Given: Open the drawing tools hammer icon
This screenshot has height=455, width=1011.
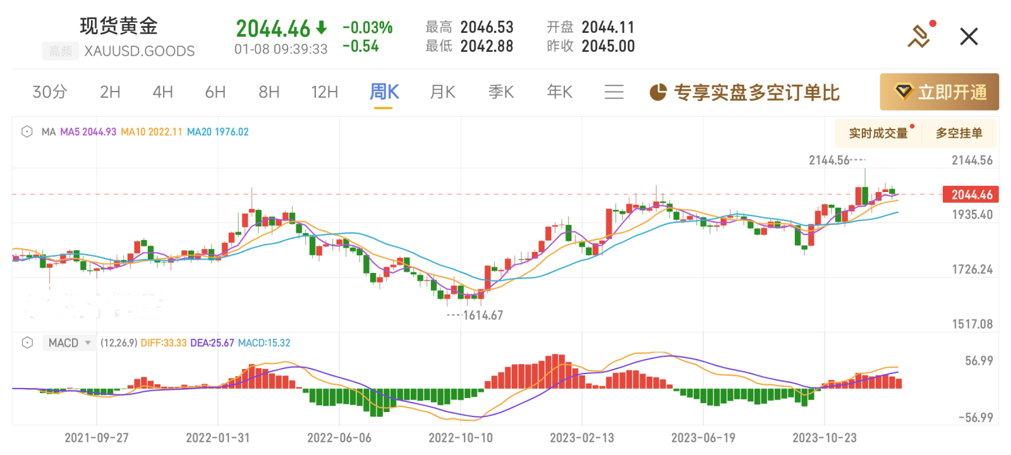Looking at the screenshot, I should (919, 36).
